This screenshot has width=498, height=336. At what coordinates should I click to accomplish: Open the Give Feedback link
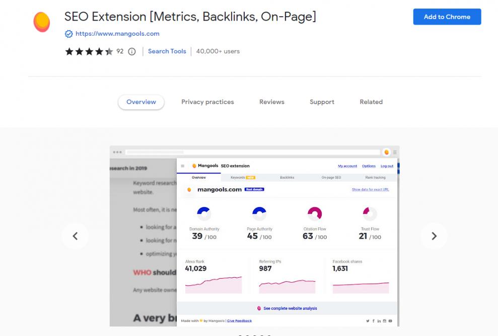[240, 321]
